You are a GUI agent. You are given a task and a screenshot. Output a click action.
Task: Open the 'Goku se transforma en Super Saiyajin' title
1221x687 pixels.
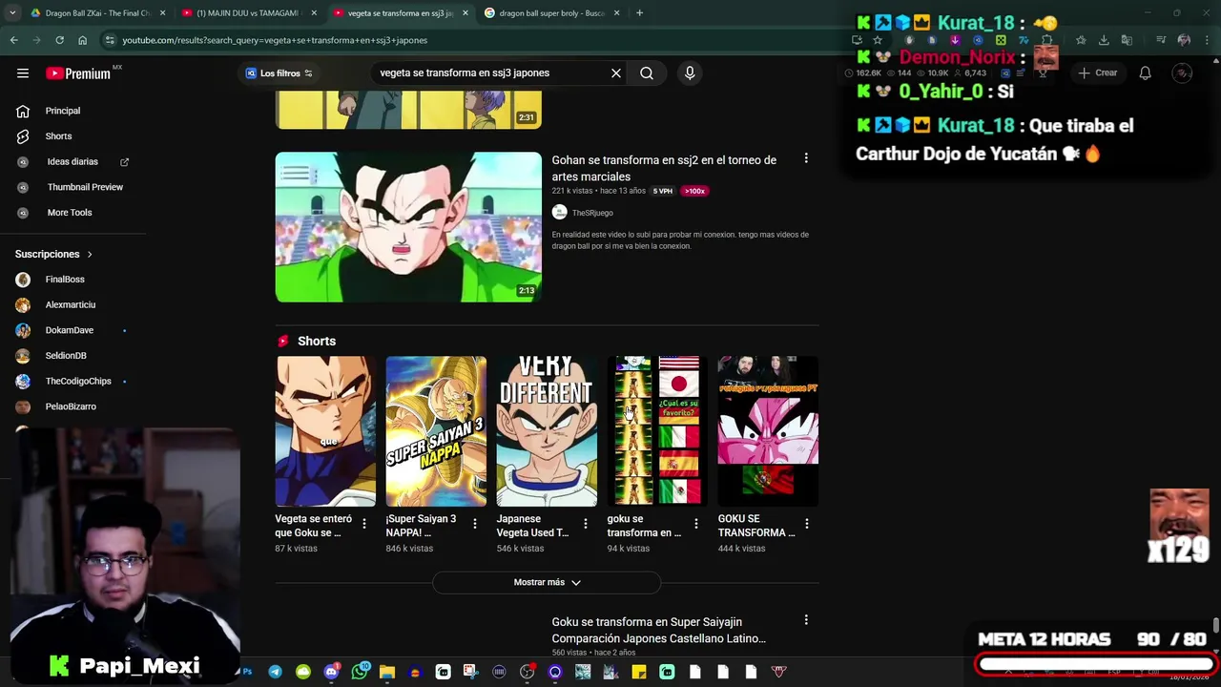coord(658,630)
